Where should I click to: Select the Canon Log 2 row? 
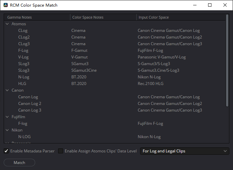[x=115, y=103]
